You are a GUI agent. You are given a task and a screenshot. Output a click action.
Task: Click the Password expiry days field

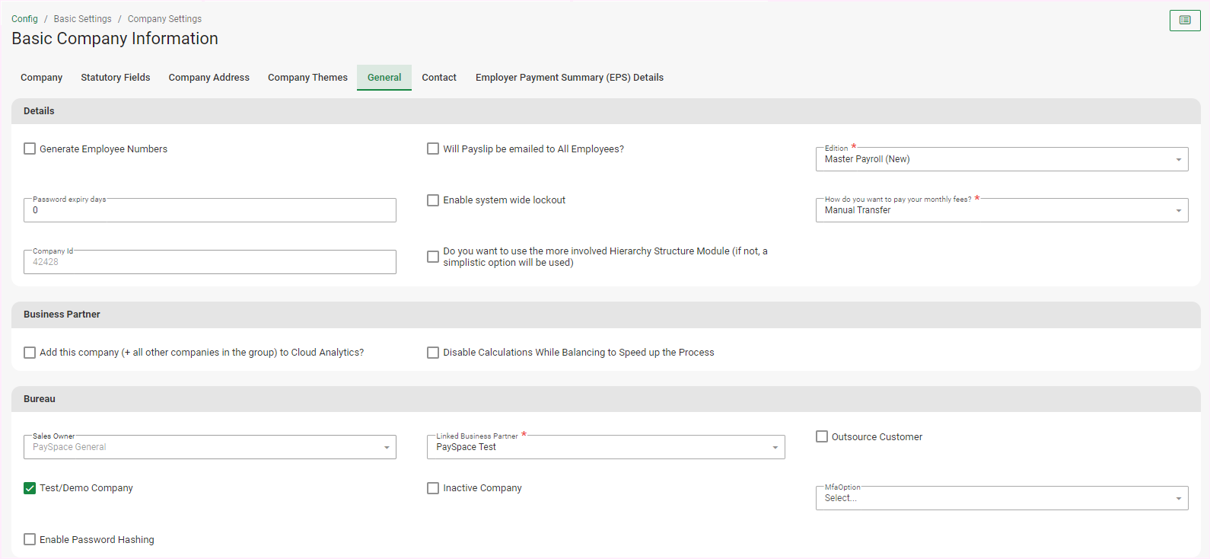pos(209,211)
